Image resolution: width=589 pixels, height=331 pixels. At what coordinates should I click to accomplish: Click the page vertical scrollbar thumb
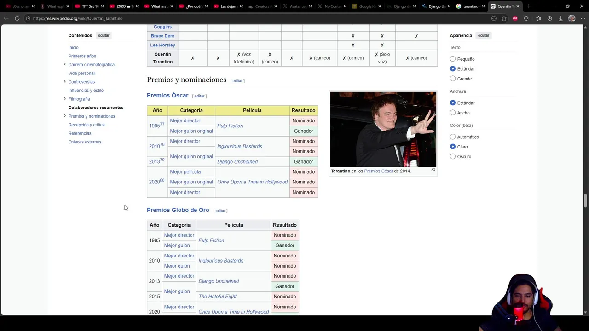pyautogui.click(x=586, y=201)
